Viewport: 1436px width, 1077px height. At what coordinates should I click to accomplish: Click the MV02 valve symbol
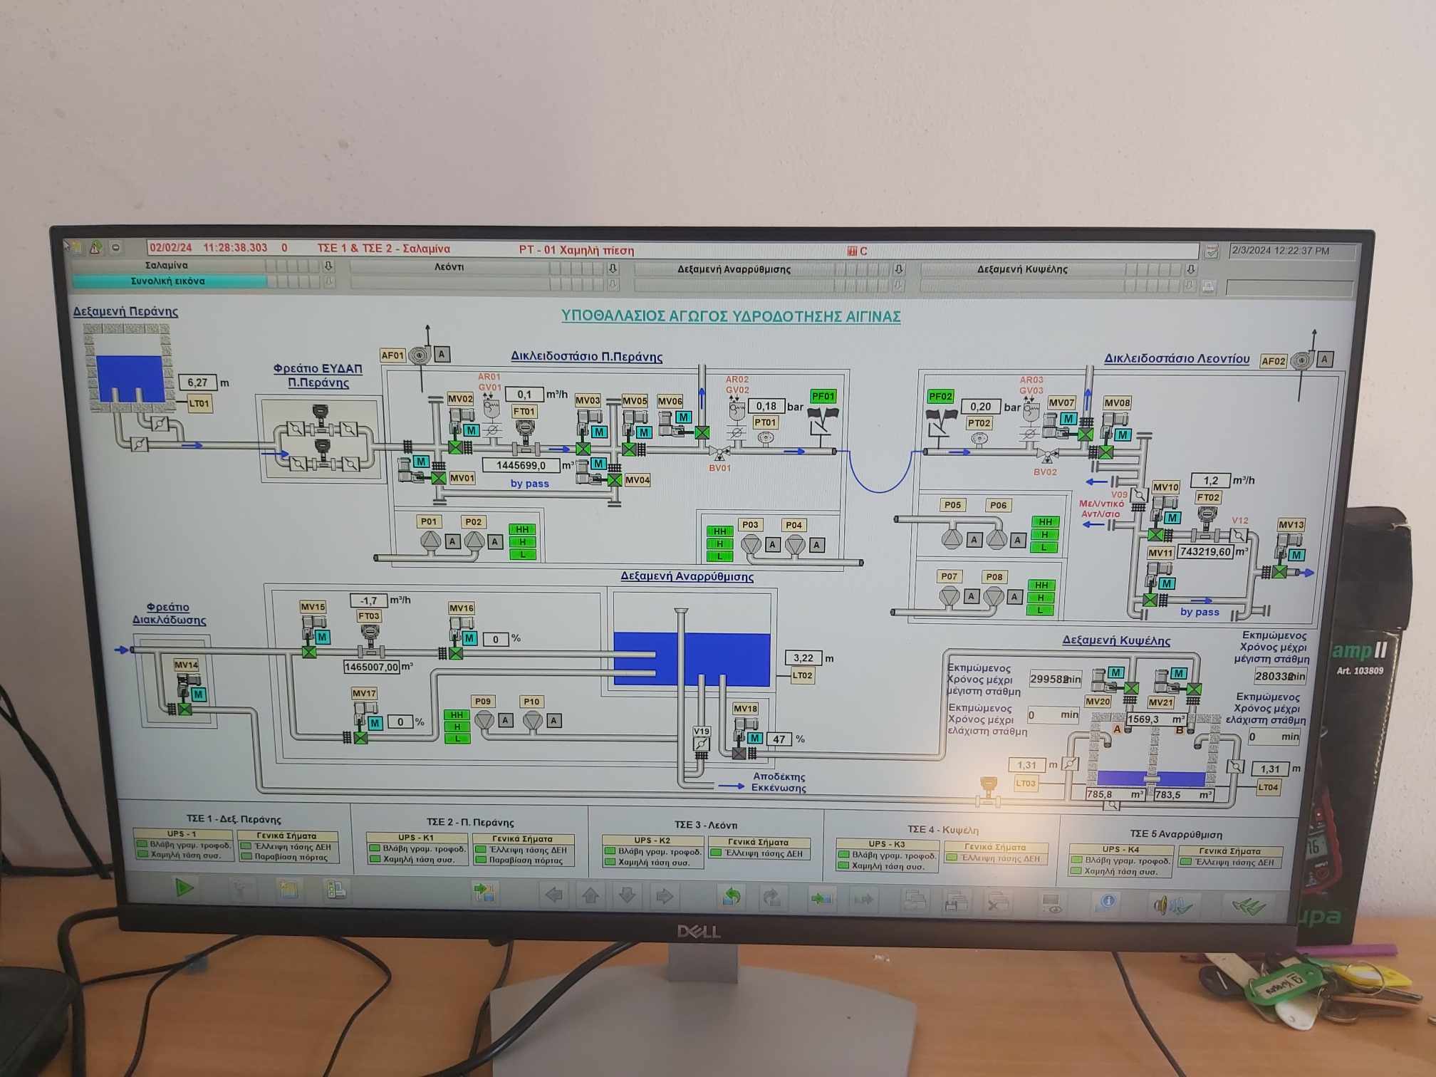(455, 447)
